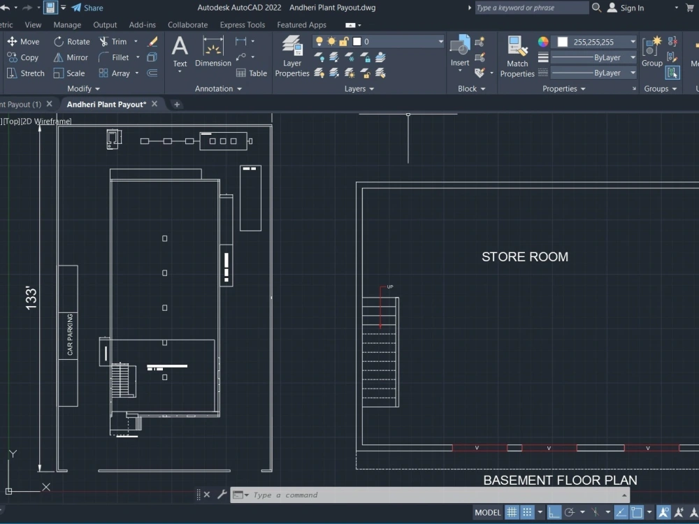Viewport: 699px width, 524px height.
Task: Toggle ortho mode in the status bar
Action: click(553, 512)
